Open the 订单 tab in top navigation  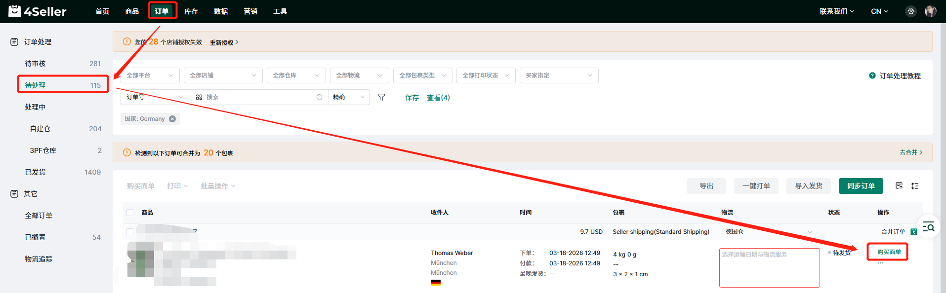pyautogui.click(x=162, y=11)
